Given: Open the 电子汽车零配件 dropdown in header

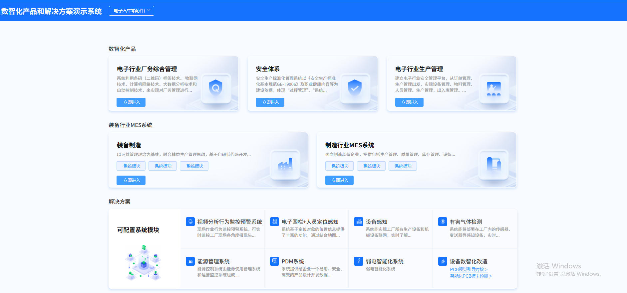Looking at the screenshot, I should click(x=131, y=11).
